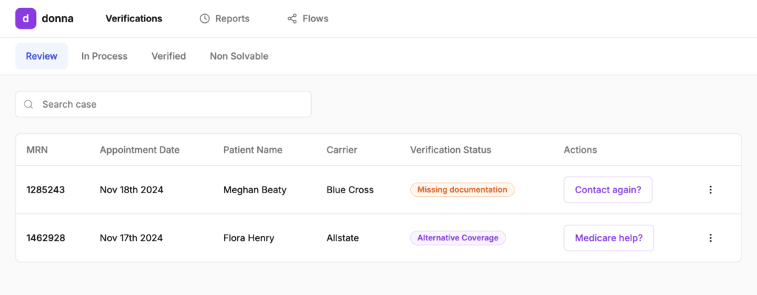The image size is (757, 295).
Task: Open more options for Meghan Beaty row
Action: pyautogui.click(x=710, y=190)
